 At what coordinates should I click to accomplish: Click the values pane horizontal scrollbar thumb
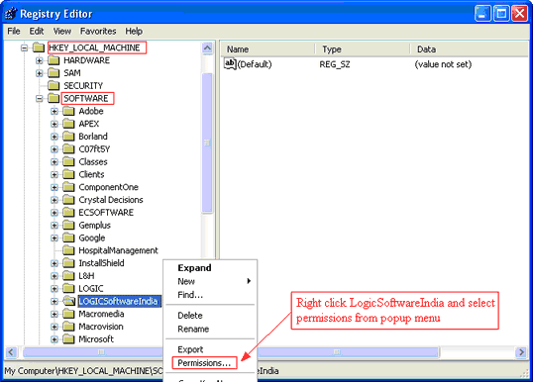coord(348,352)
